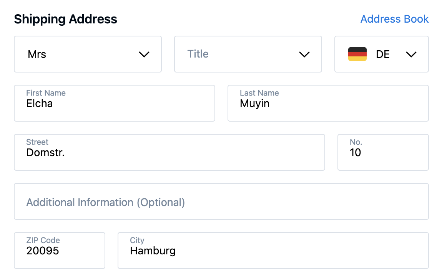This screenshot has width=442, height=277.
Task: Click the chevron arrow next to DE
Action: pyautogui.click(x=411, y=54)
